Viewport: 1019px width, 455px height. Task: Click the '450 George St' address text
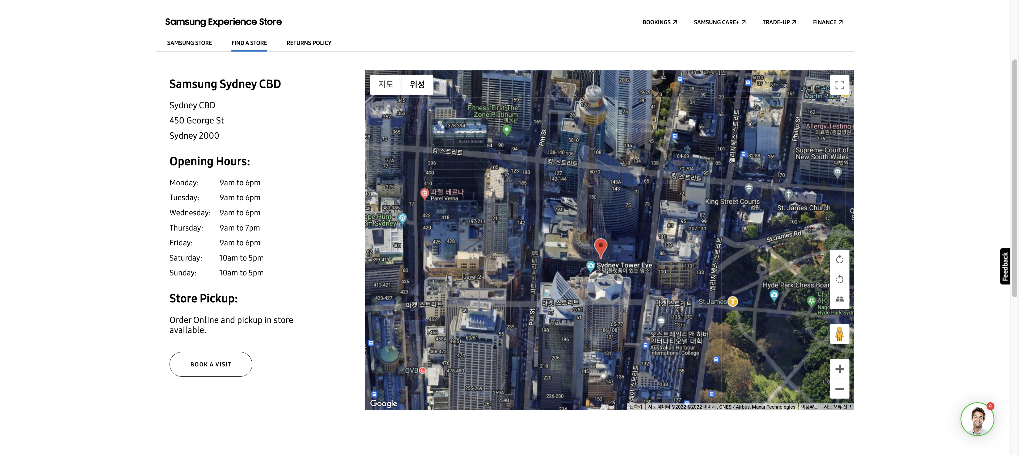coord(197,120)
